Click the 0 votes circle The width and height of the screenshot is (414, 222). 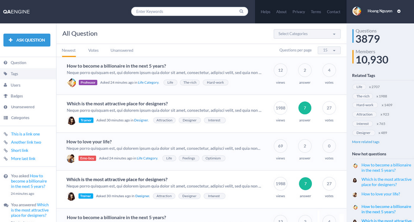click(329, 146)
